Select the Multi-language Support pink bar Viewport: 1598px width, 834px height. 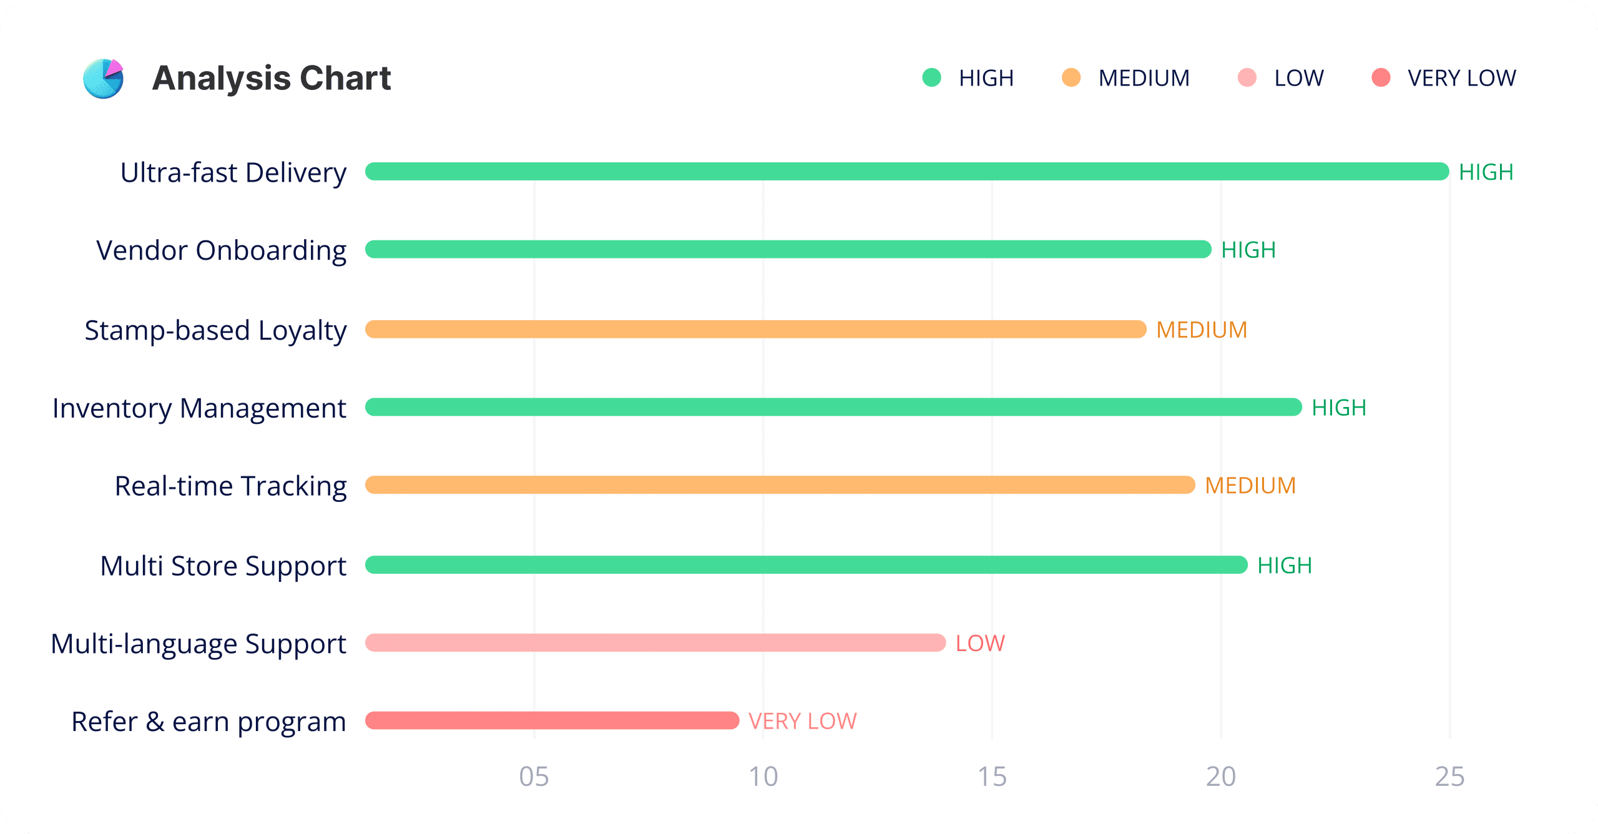pyautogui.click(x=655, y=643)
